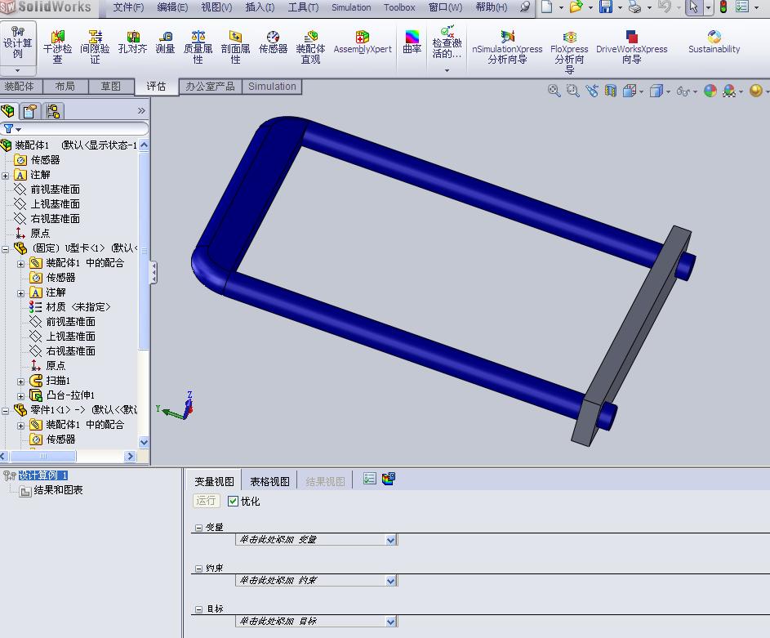Image resolution: width=770 pixels, height=638 pixels.
Task: Click the print icon
Action: 635,7
